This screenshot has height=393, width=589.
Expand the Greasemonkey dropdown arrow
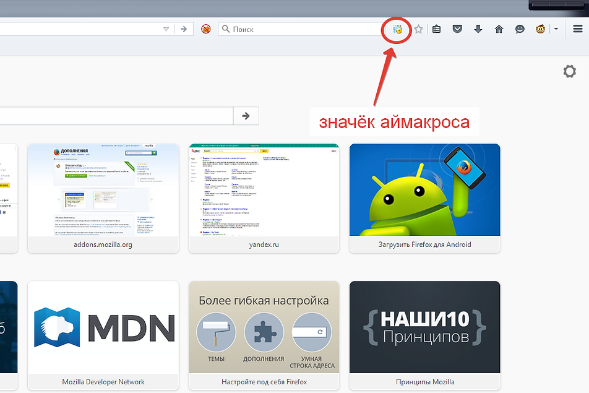pyautogui.click(x=556, y=28)
